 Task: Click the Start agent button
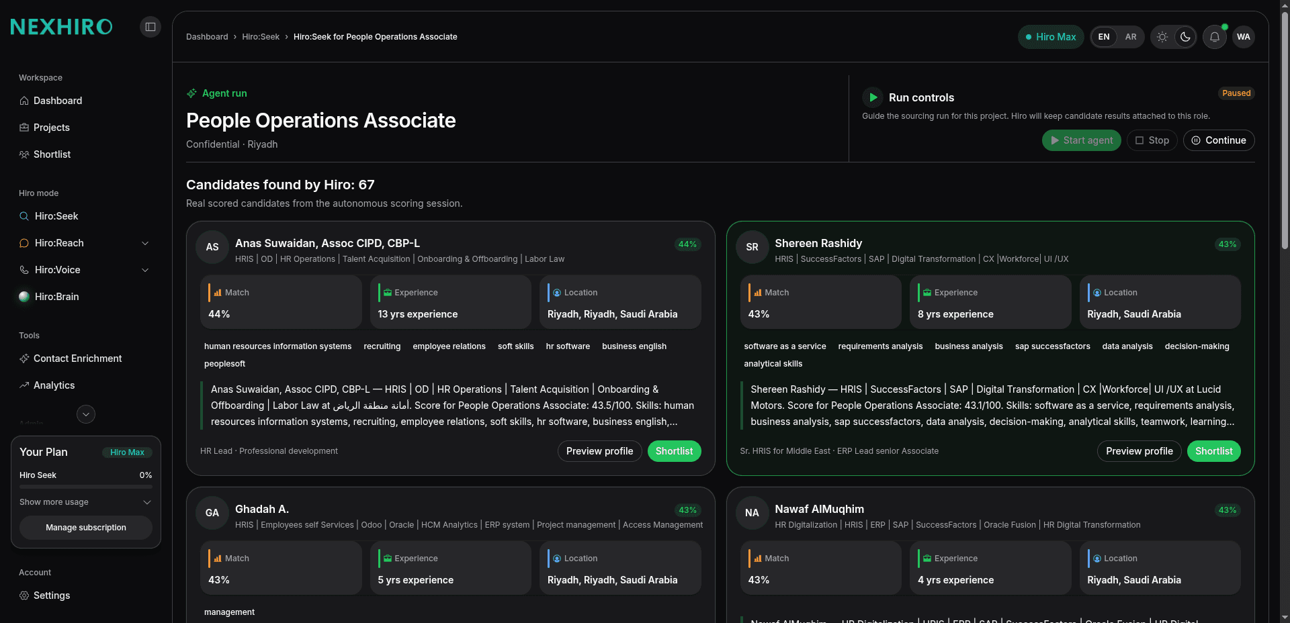click(x=1081, y=140)
